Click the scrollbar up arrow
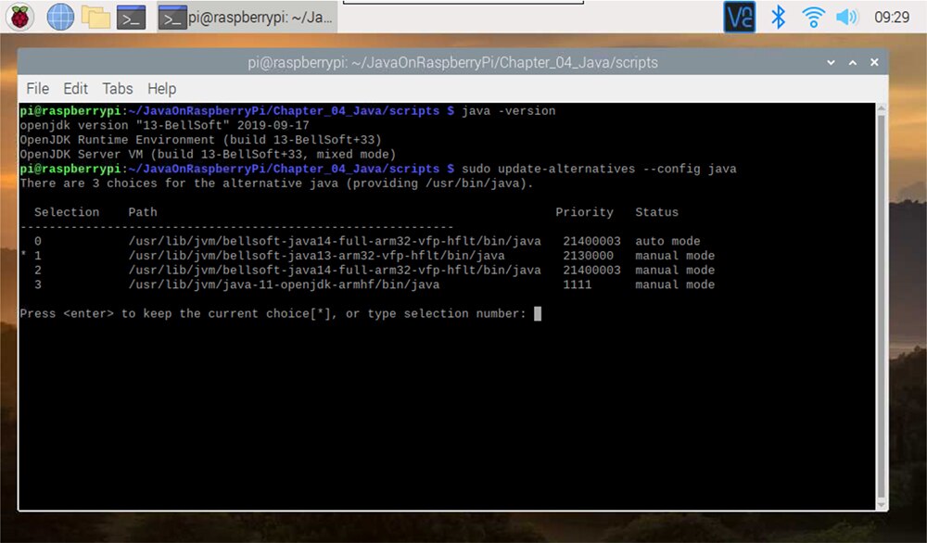Image resolution: width=927 pixels, height=543 pixels. [x=882, y=108]
